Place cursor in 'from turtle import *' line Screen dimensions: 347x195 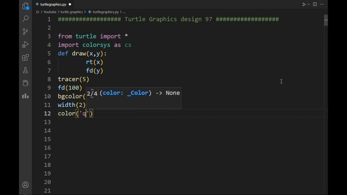(93, 36)
